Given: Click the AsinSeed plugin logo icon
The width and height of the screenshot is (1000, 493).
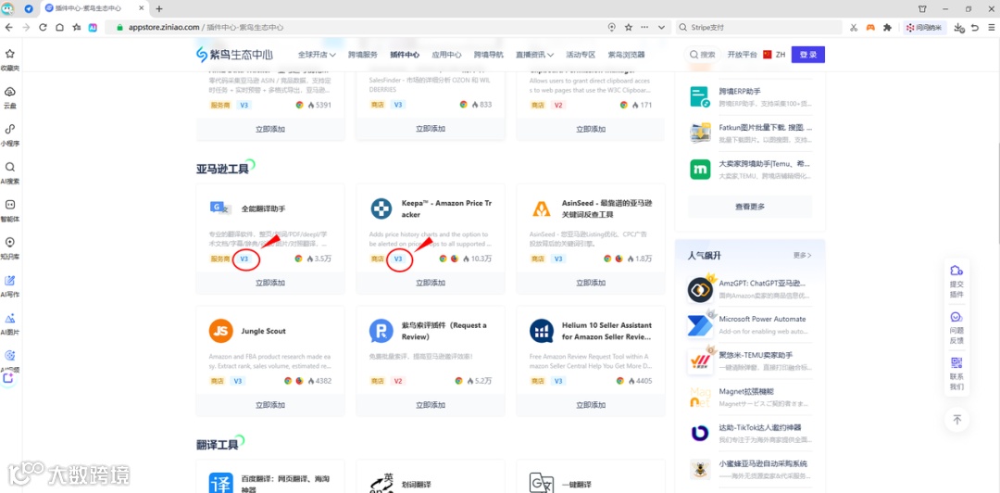Looking at the screenshot, I should point(542,209).
